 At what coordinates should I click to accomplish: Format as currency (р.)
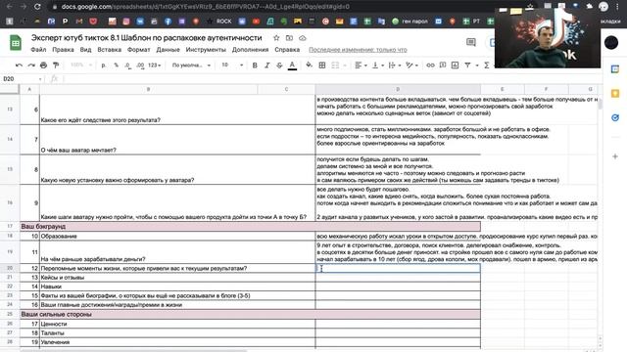tap(104, 66)
